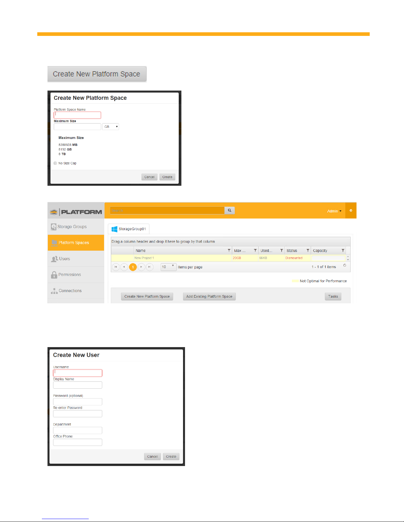The image size is (404, 522).
Task: Click the Tasks button
Action: click(x=333, y=296)
